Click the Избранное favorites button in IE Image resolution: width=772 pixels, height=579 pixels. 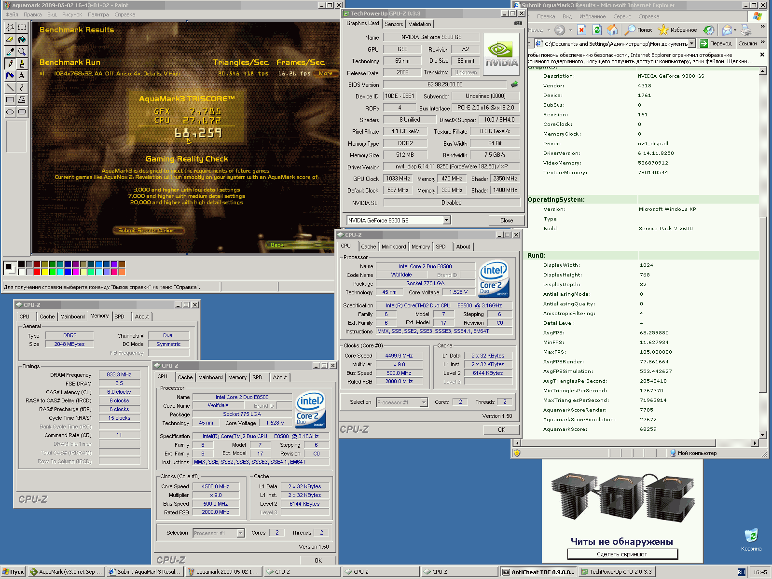pyautogui.click(x=678, y=30)
